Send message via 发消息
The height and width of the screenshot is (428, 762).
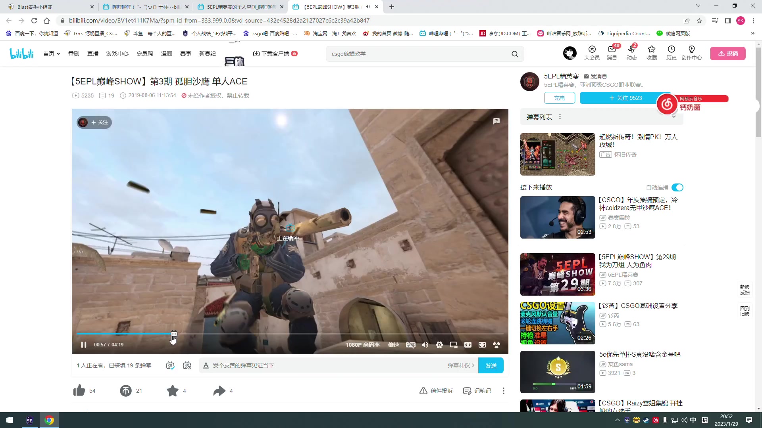click(x=595, y=76)
